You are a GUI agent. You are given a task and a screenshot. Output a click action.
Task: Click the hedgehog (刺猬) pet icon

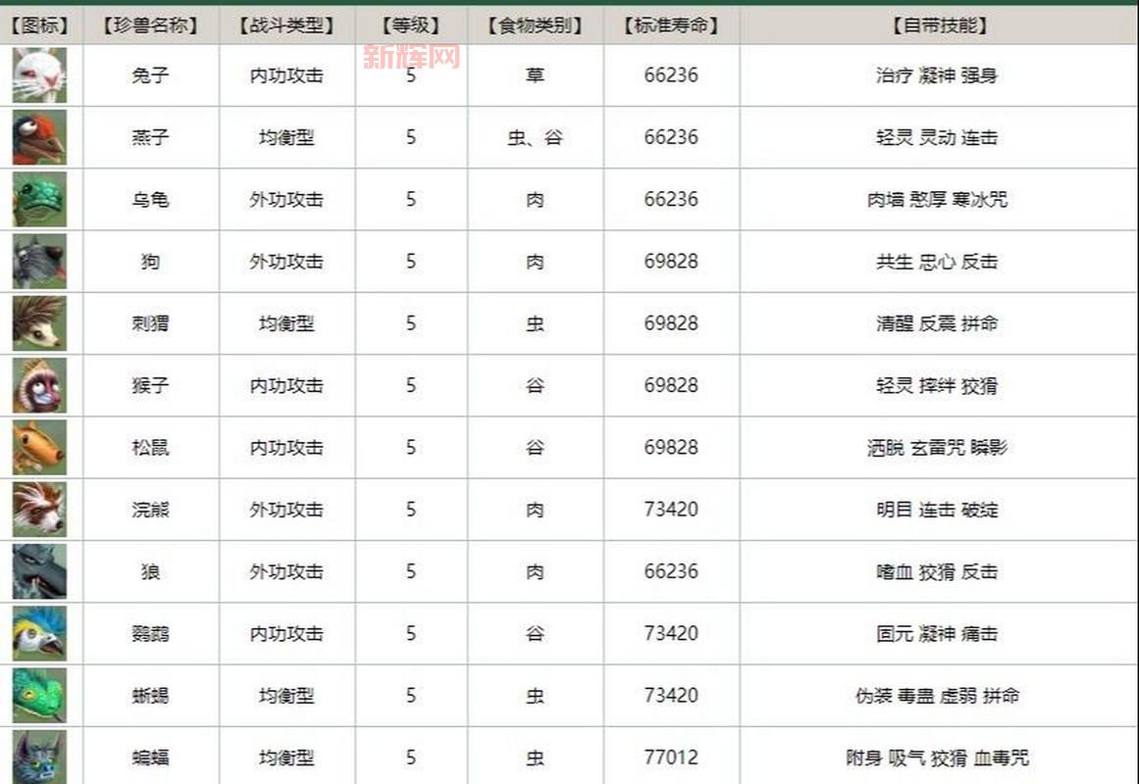39,323
